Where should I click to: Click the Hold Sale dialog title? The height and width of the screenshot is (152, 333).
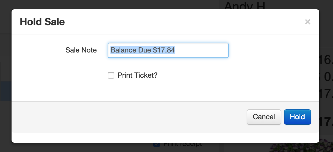[42, 22]
